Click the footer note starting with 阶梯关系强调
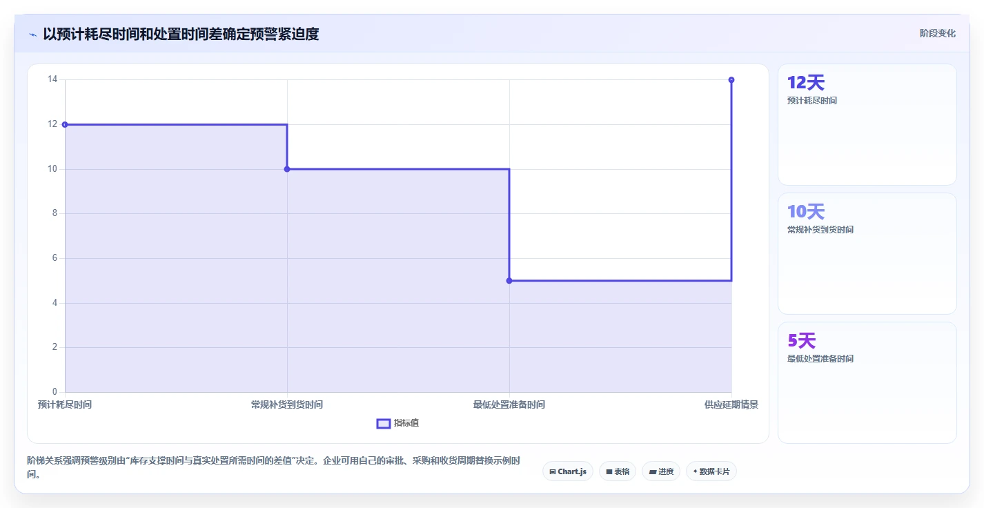Image resolution: width=984 pixels, height=508 pixels. (273, 468)
